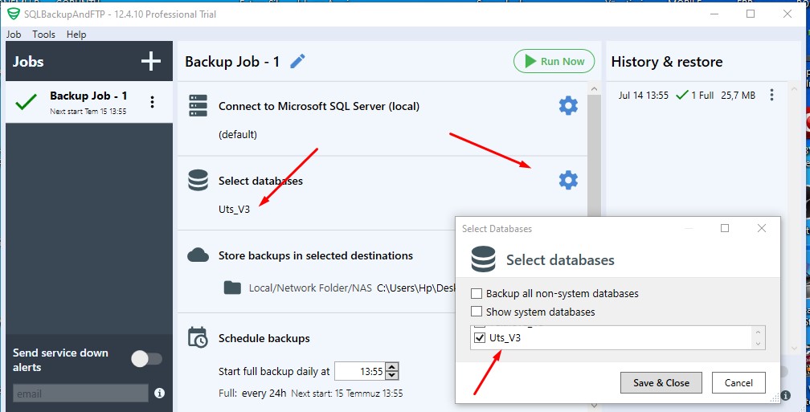
Task: Click database list scroll up arrow
Action: point(758,332)
